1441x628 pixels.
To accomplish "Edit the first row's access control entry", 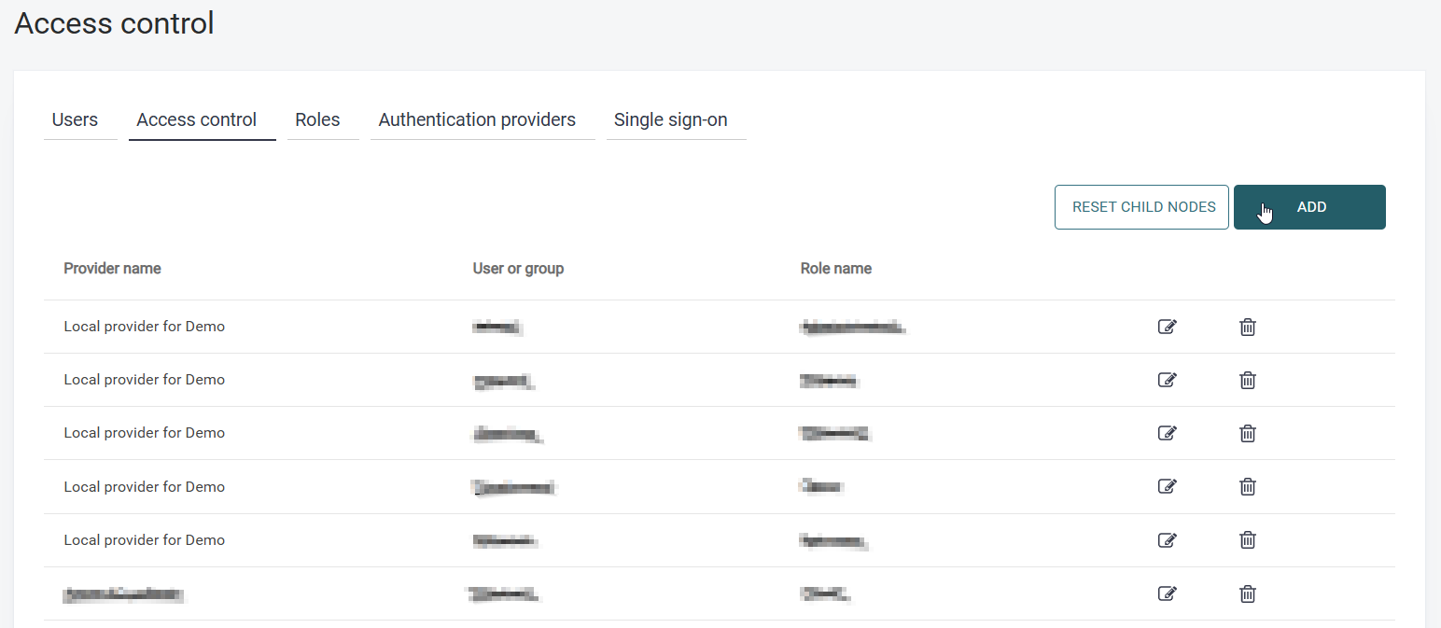I will click(x=1167, y=327).
